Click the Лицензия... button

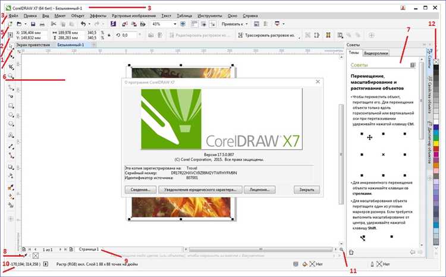point(259,190)
